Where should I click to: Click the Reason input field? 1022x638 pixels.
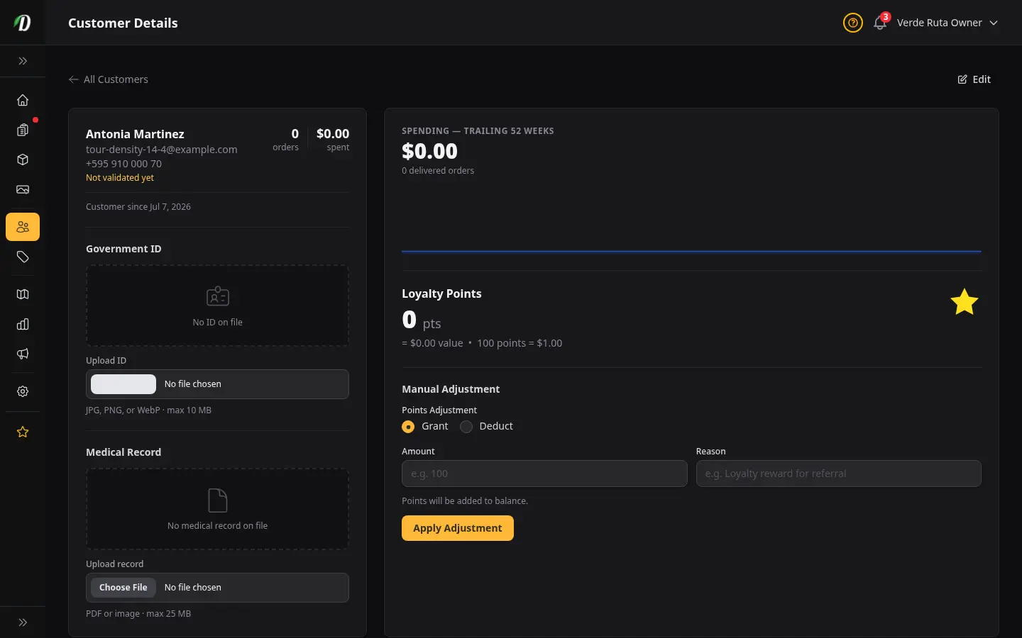tap(839, 474)
